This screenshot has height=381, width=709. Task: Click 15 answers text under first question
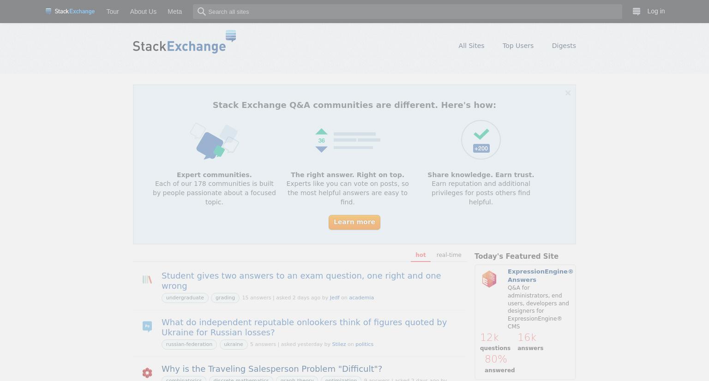tap(257, 298)
